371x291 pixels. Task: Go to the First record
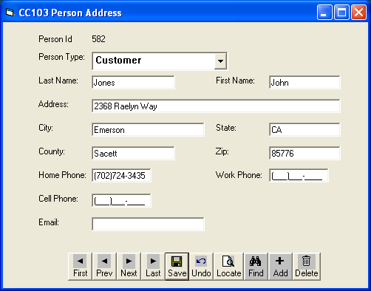tap(80, 267)
